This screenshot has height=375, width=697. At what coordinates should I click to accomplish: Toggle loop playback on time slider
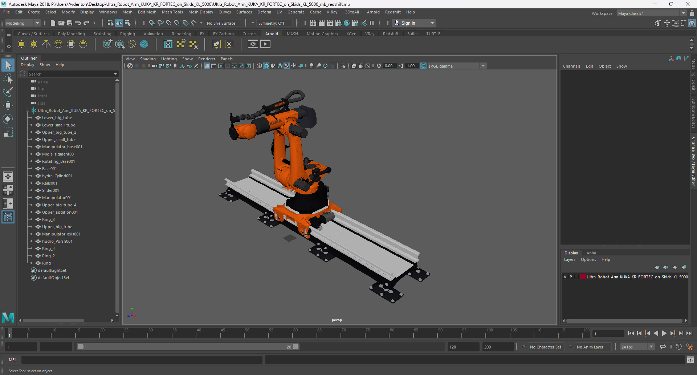663,347
